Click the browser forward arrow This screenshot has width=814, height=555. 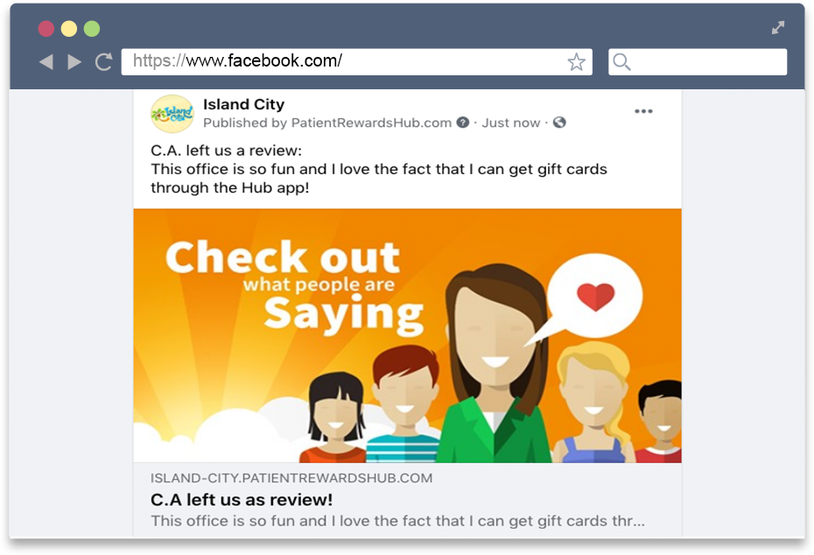74,62
